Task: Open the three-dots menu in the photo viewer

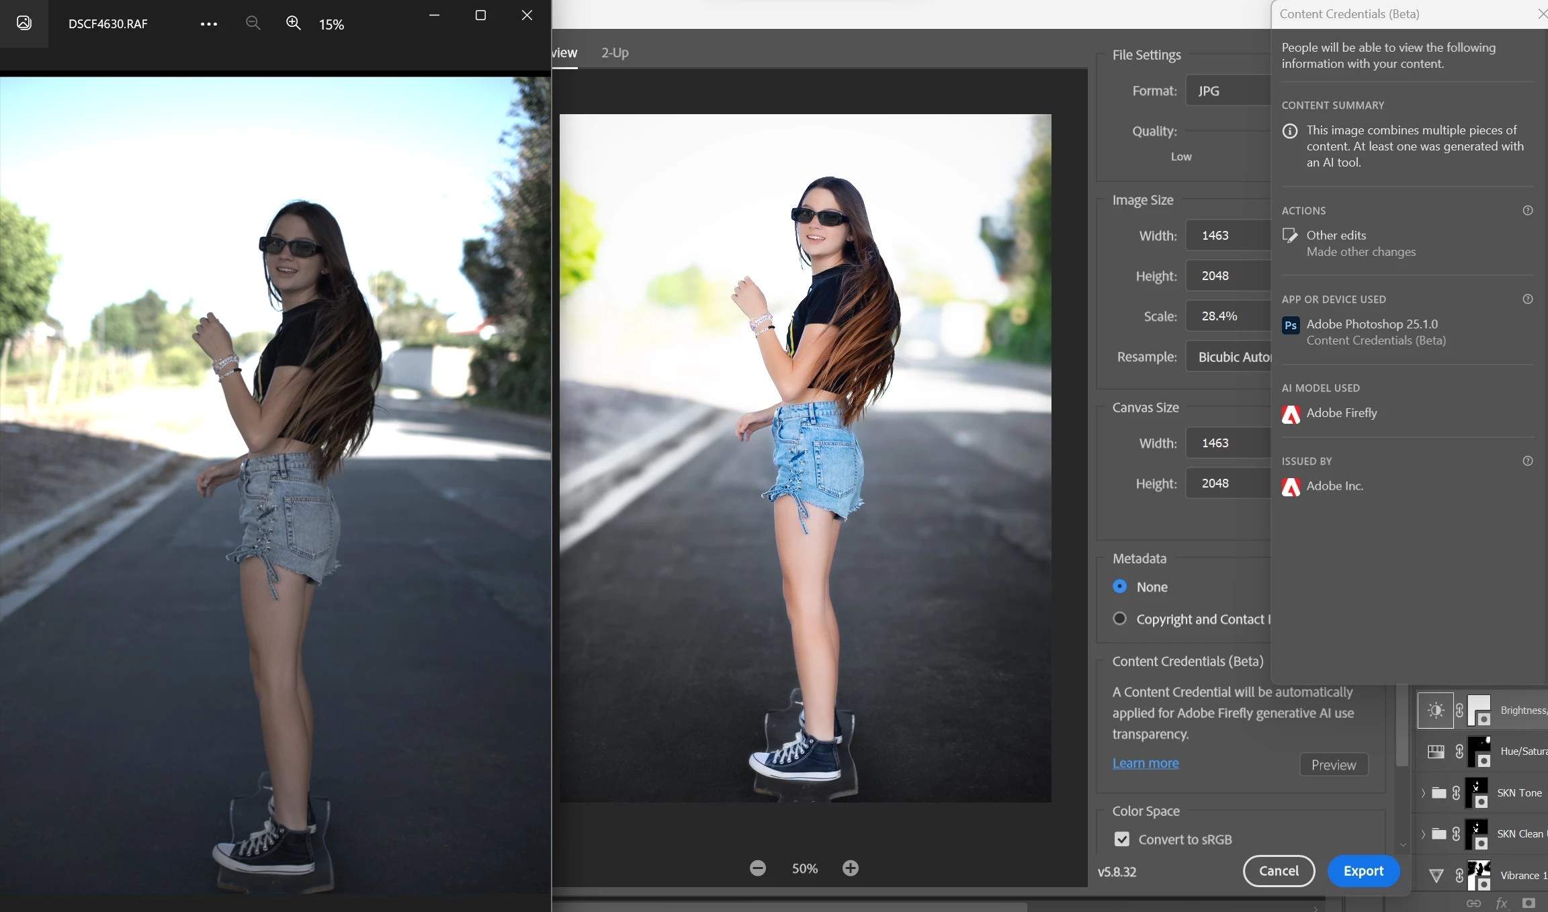Action: [x=209, y=24]
